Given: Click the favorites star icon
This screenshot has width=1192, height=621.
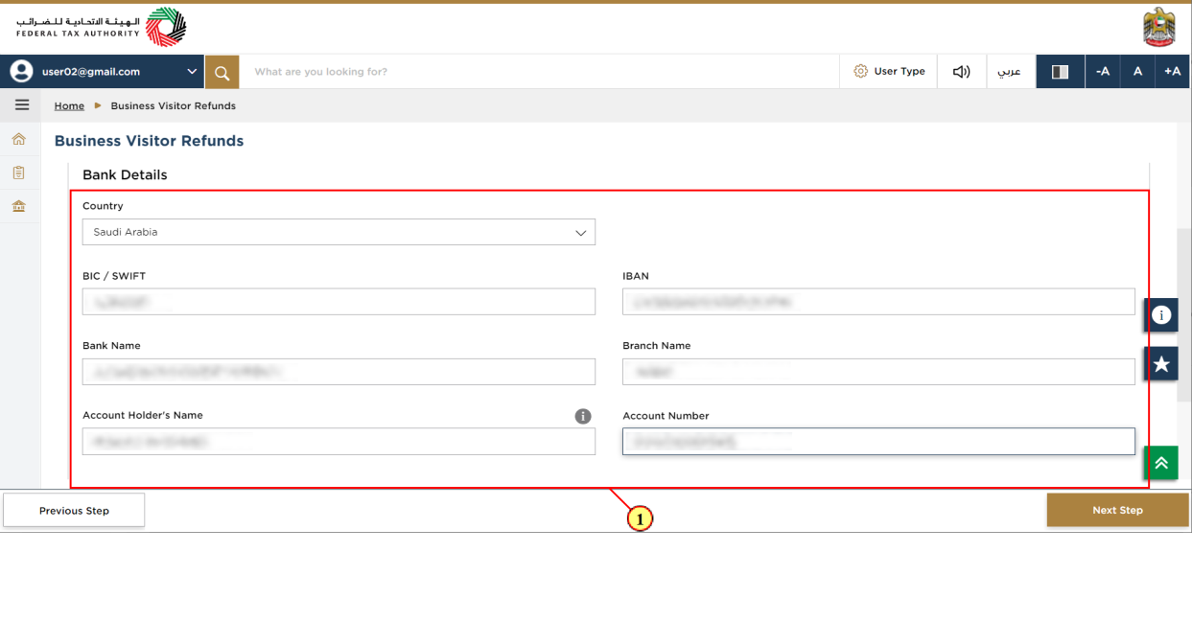Looking at the screenshot, I should click(1160, 363).
